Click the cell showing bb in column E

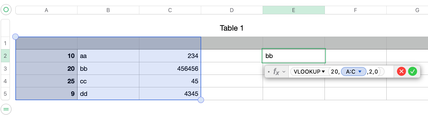pos(293,56)
